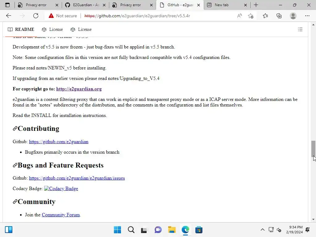Open the browser profile avatar

tap(293, 16)
